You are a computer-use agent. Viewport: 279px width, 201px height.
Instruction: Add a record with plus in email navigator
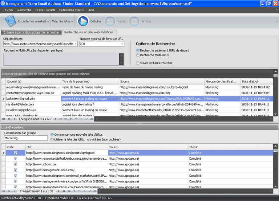click(x=70, y=119)
